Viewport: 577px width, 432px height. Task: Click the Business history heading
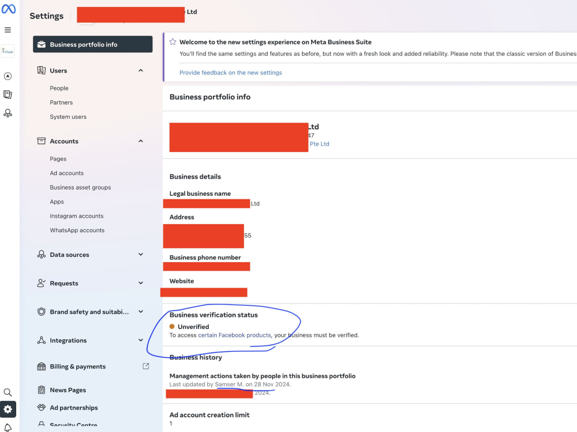196,357
